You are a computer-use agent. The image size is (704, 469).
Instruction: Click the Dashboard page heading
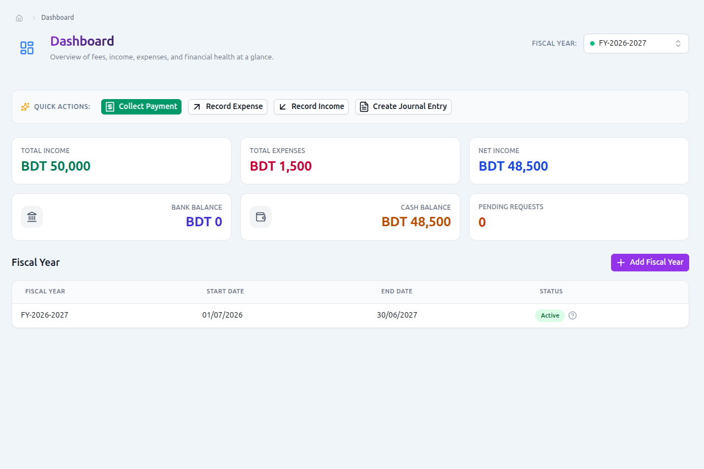pyautogui.click(x=82, y=41)
